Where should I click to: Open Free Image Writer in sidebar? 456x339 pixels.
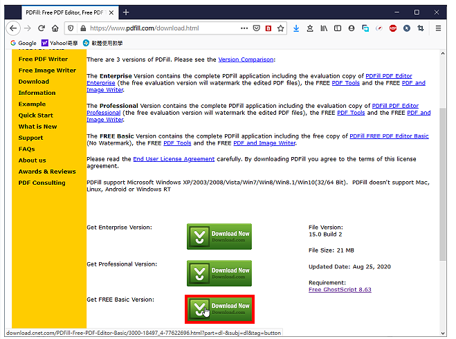click(x=47, y=71)
